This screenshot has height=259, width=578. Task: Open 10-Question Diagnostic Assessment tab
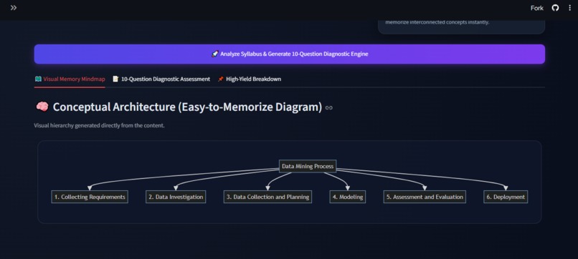[x=161, y=79]
